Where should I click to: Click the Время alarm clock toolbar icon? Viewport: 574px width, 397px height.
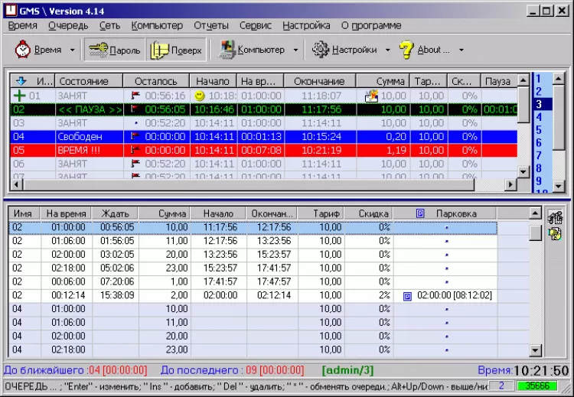point(23,50)
